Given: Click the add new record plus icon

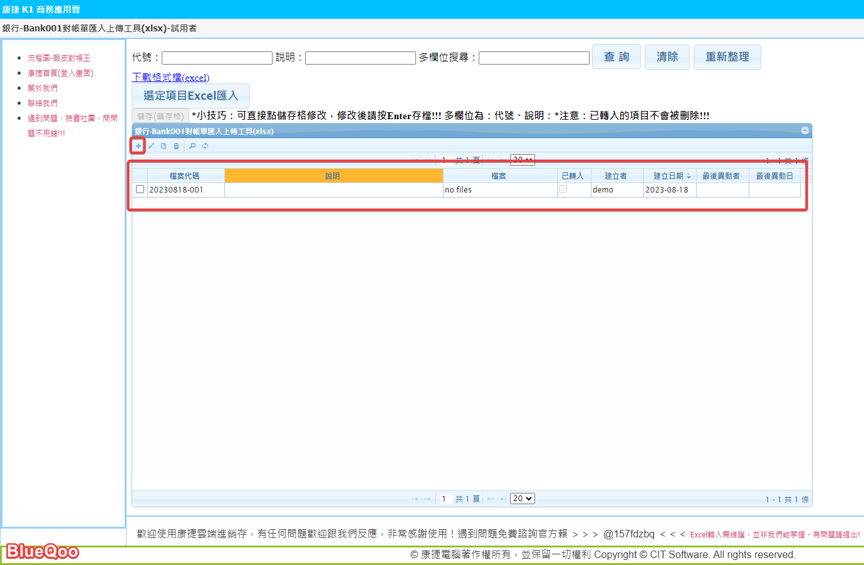Looking at the screenshot, I should (x=138, y=146).
